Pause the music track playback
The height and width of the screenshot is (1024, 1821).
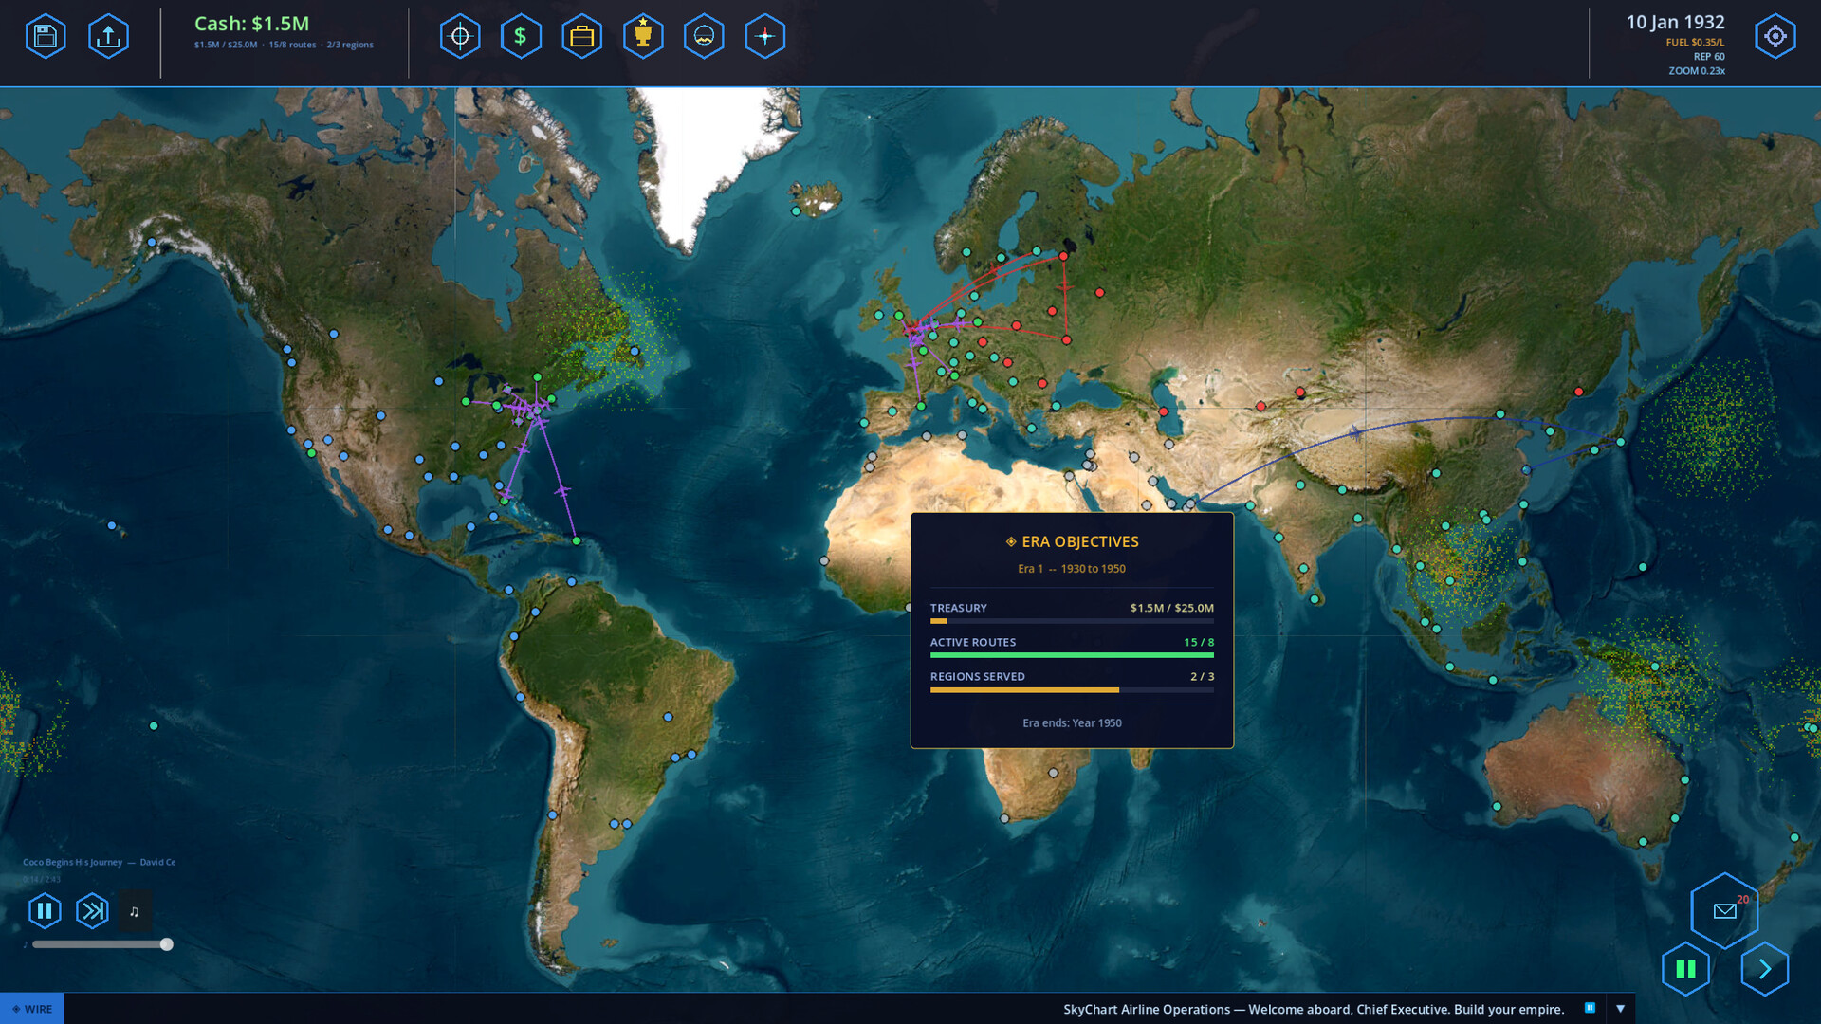[x=45, y=911]
